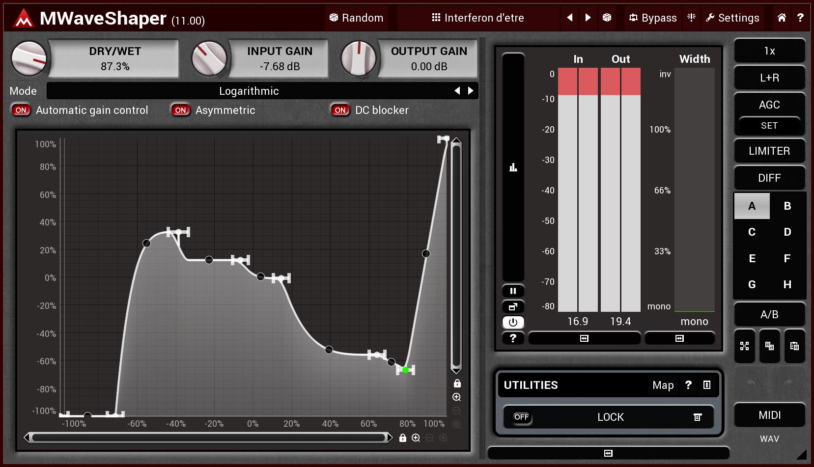The image size is (814, 467).
Task: Click the AGC SET button
Action: click(x=769, y=126)
